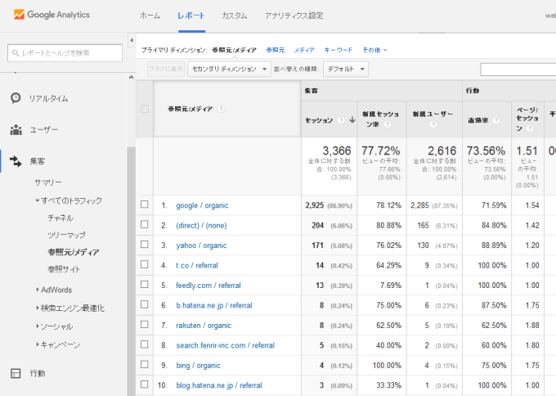Click the Google Analytics logo
Image resolution: width=556 pixels, height=396 pixels.
pyautogui.click(x=51, y=16)
